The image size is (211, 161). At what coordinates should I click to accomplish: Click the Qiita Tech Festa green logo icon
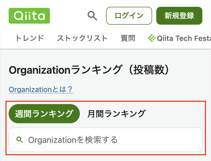pyautogui.click(x=152, y=38)
